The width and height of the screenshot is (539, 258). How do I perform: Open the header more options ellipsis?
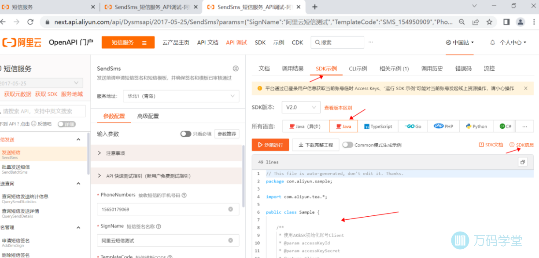click(371, 42)
